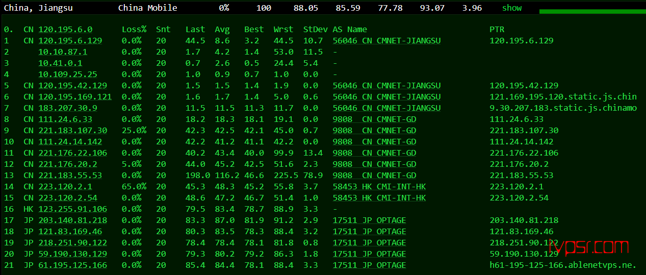Open AS link CMNET-JIANGSU in hop 7 row
Image resolution: width=646 pixels, height=275 pixels.
click(386, 108)
